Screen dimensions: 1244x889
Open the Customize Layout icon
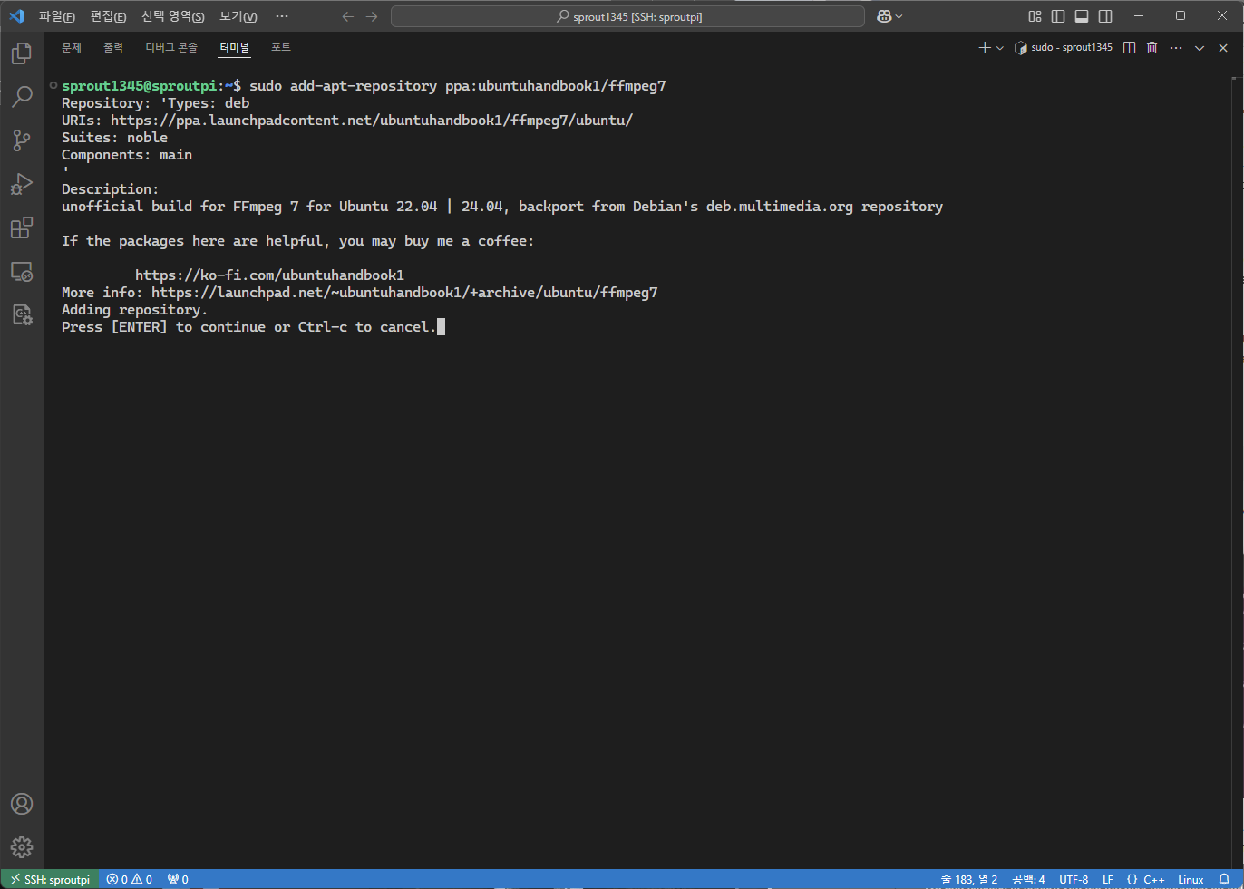click(1035, 16)
